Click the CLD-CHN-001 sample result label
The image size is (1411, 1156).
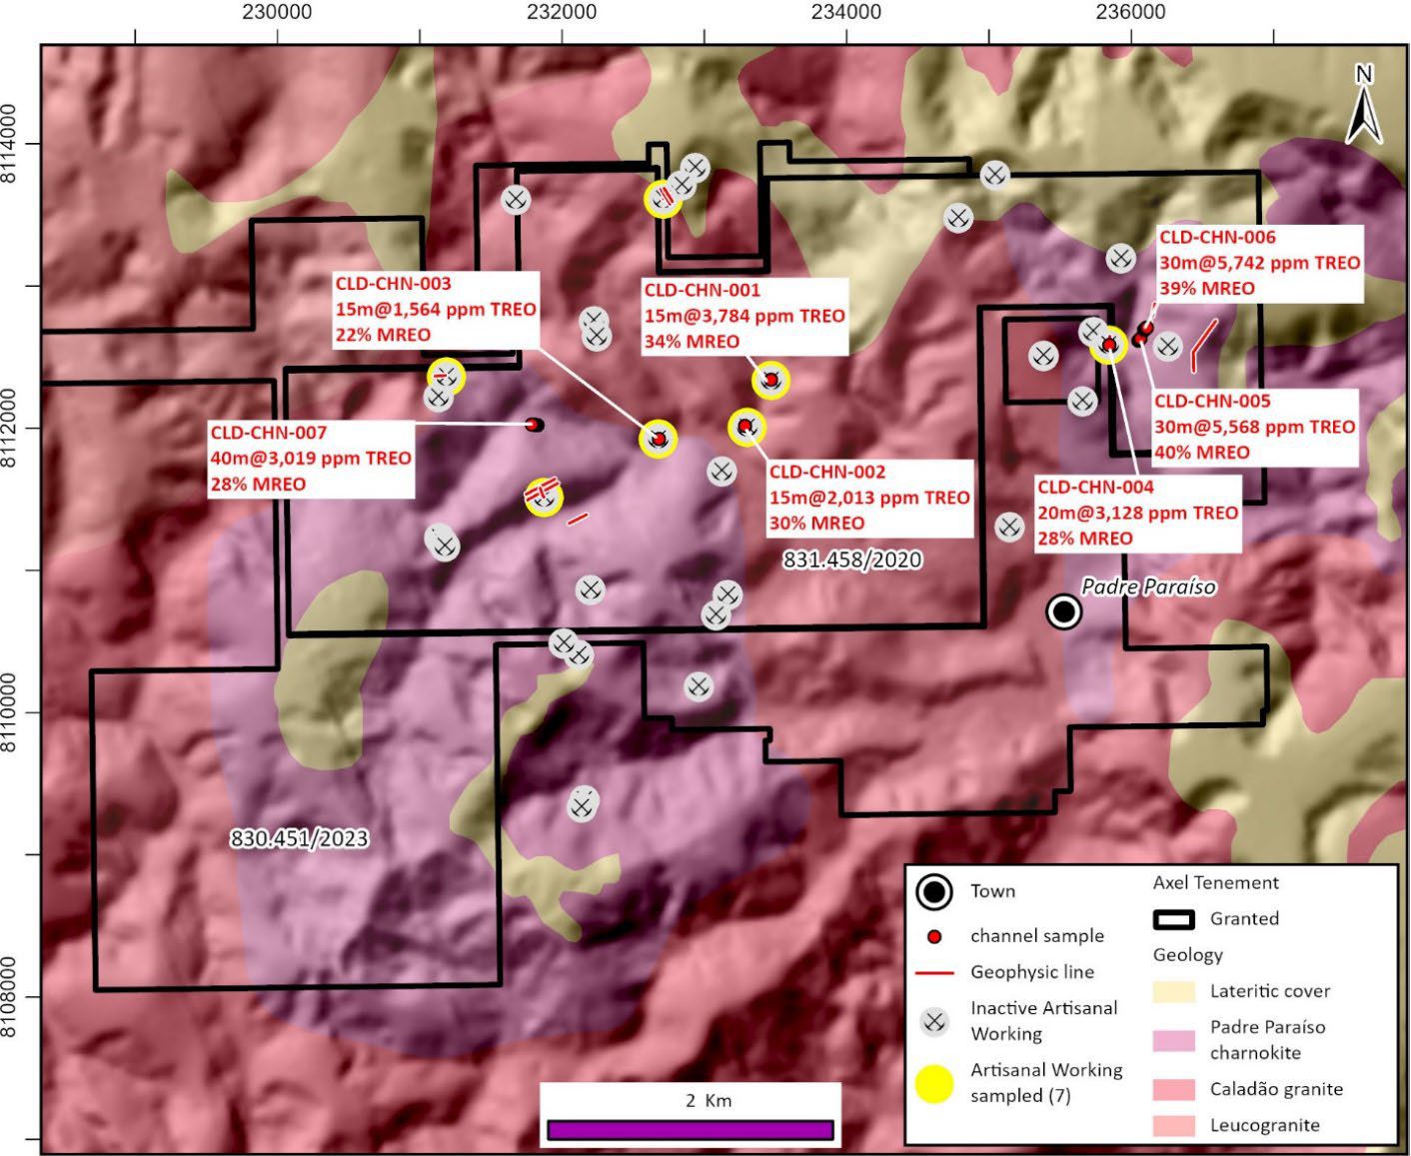pos(744,316)
